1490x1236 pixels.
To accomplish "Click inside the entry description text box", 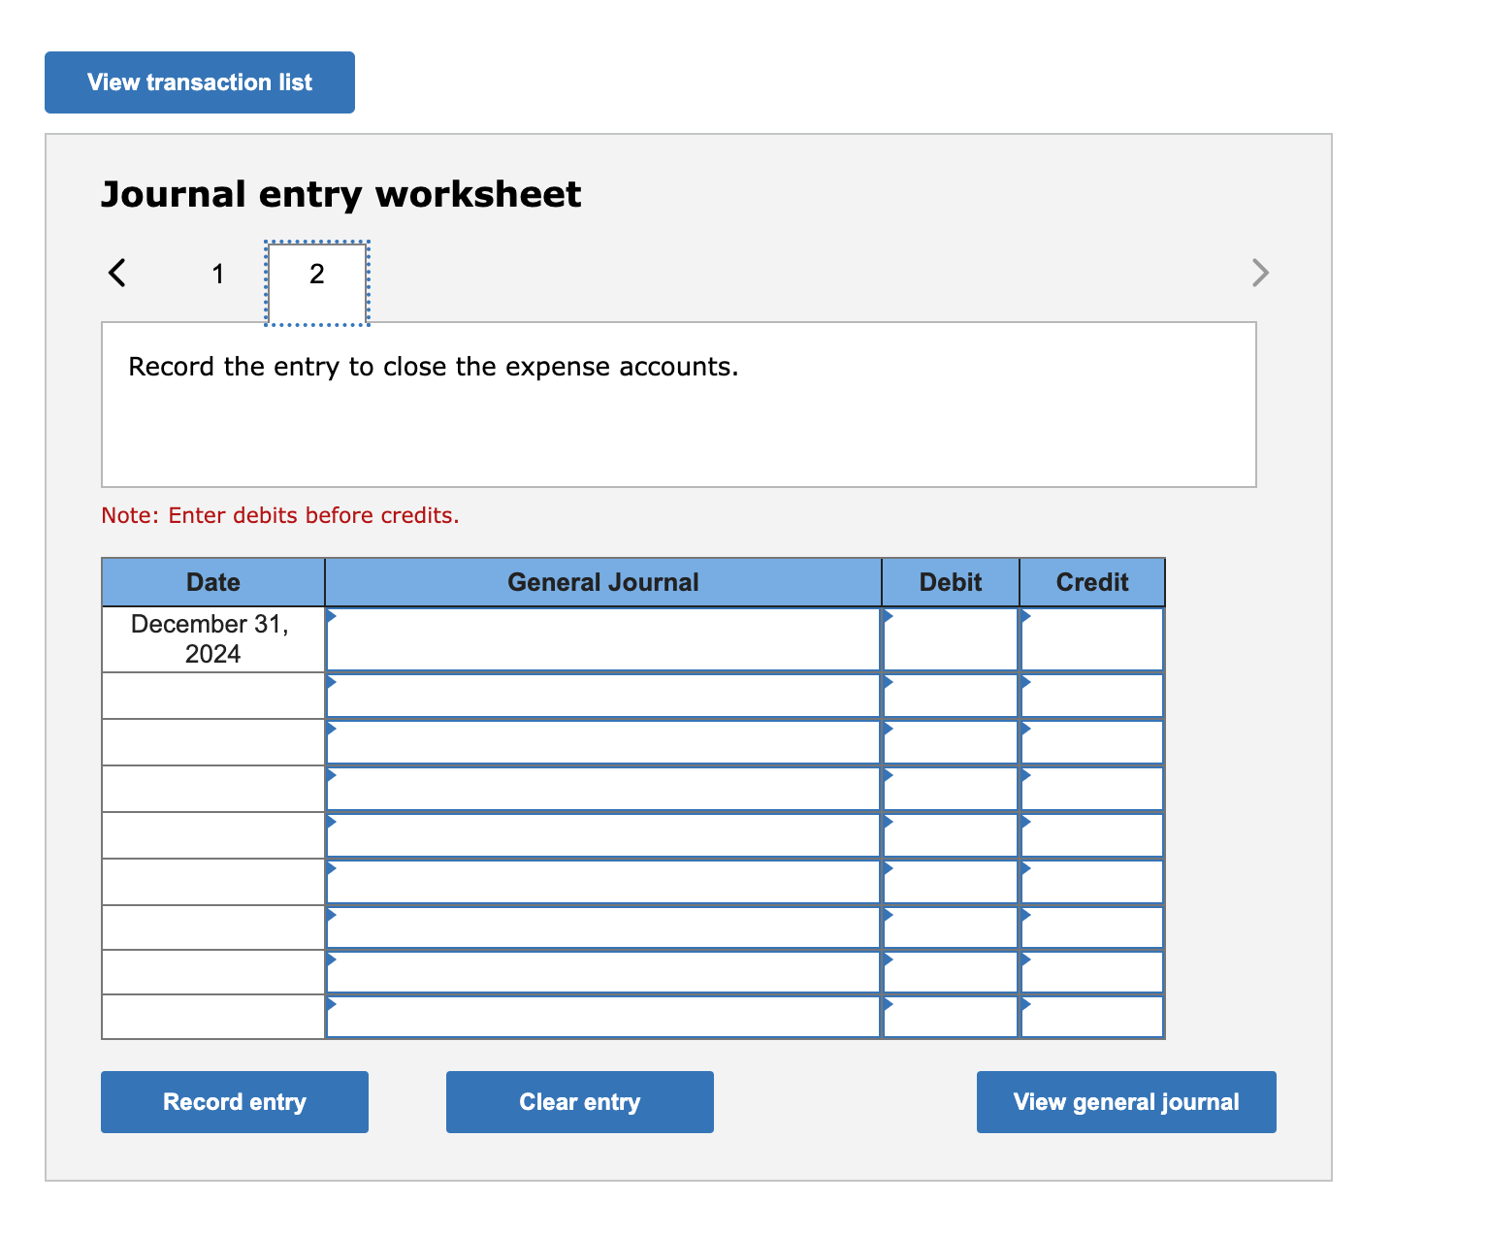I will tap(679, 403).
